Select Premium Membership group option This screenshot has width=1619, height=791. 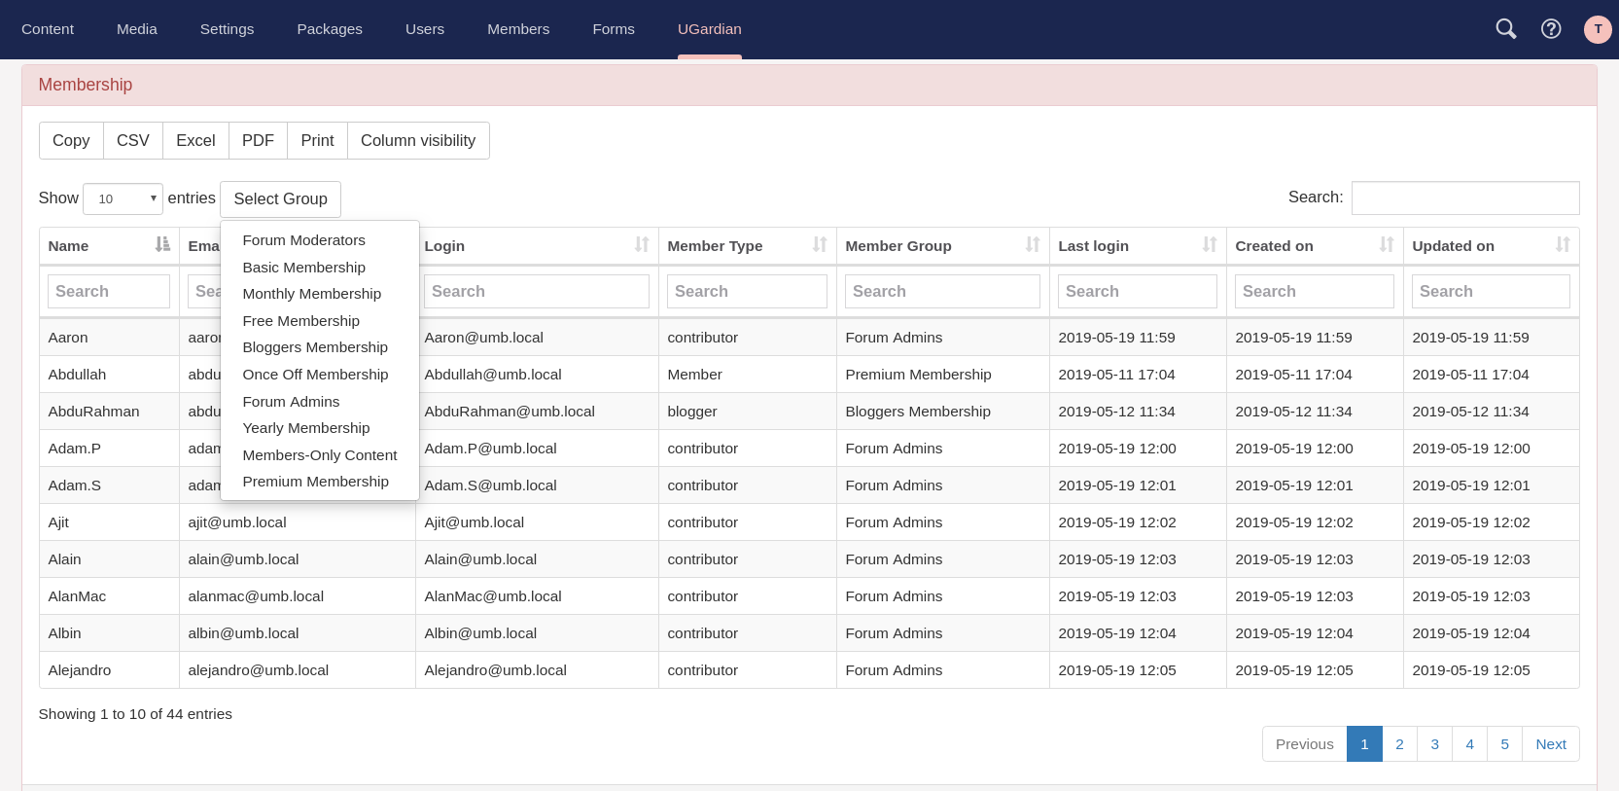315,482
